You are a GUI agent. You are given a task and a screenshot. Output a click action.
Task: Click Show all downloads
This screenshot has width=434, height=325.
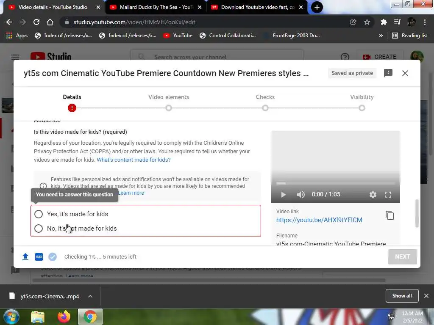pyautogui.click(x=402, y=296)
